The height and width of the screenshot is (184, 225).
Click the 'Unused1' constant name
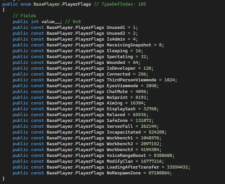[x=116, y=27]
